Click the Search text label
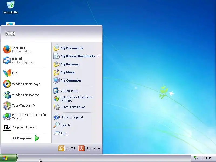Screen dimensions: 216x162 click(65, 125)
